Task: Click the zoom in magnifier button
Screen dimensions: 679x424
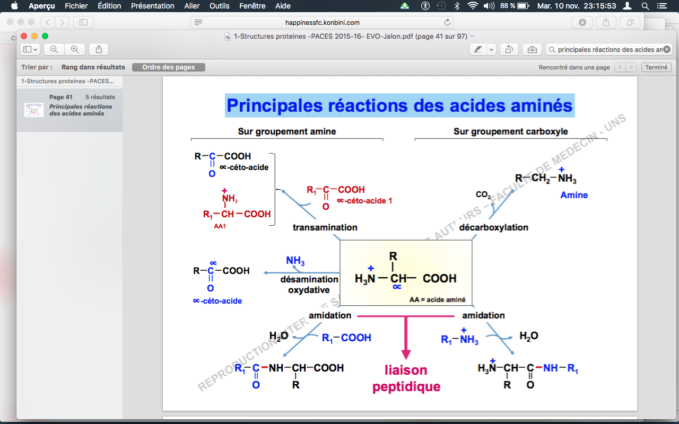Action: [75, 49]
